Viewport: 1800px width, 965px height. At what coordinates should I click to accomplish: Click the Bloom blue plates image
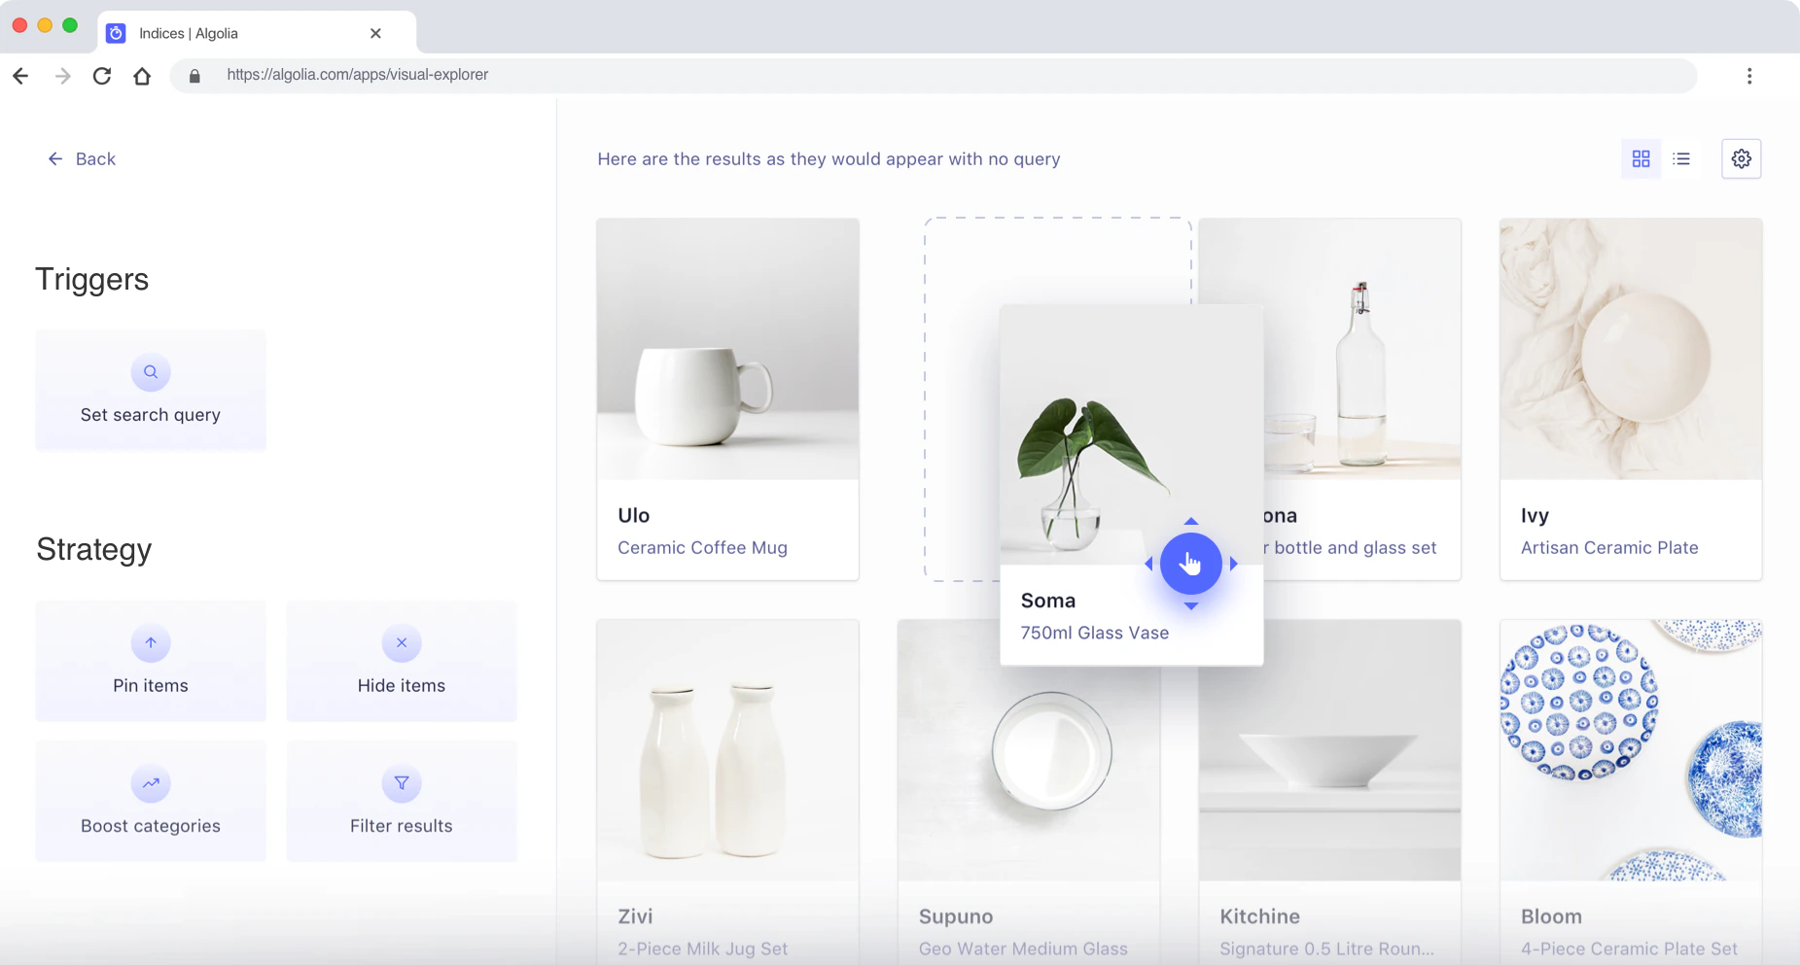click(1631, 750)
